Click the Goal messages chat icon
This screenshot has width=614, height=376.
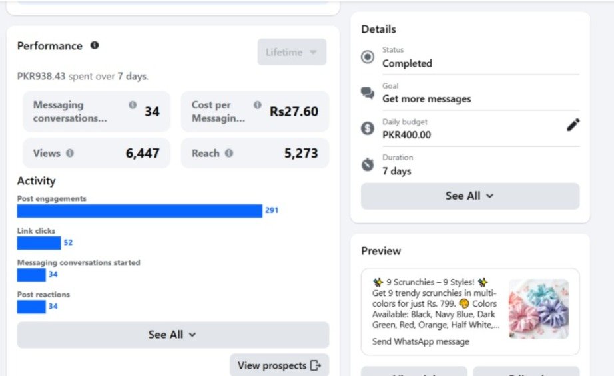coord(368,93)
